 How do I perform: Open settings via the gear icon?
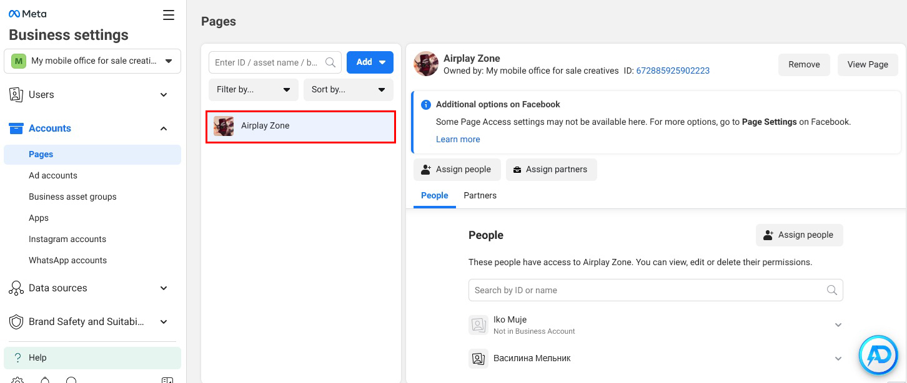17,381
